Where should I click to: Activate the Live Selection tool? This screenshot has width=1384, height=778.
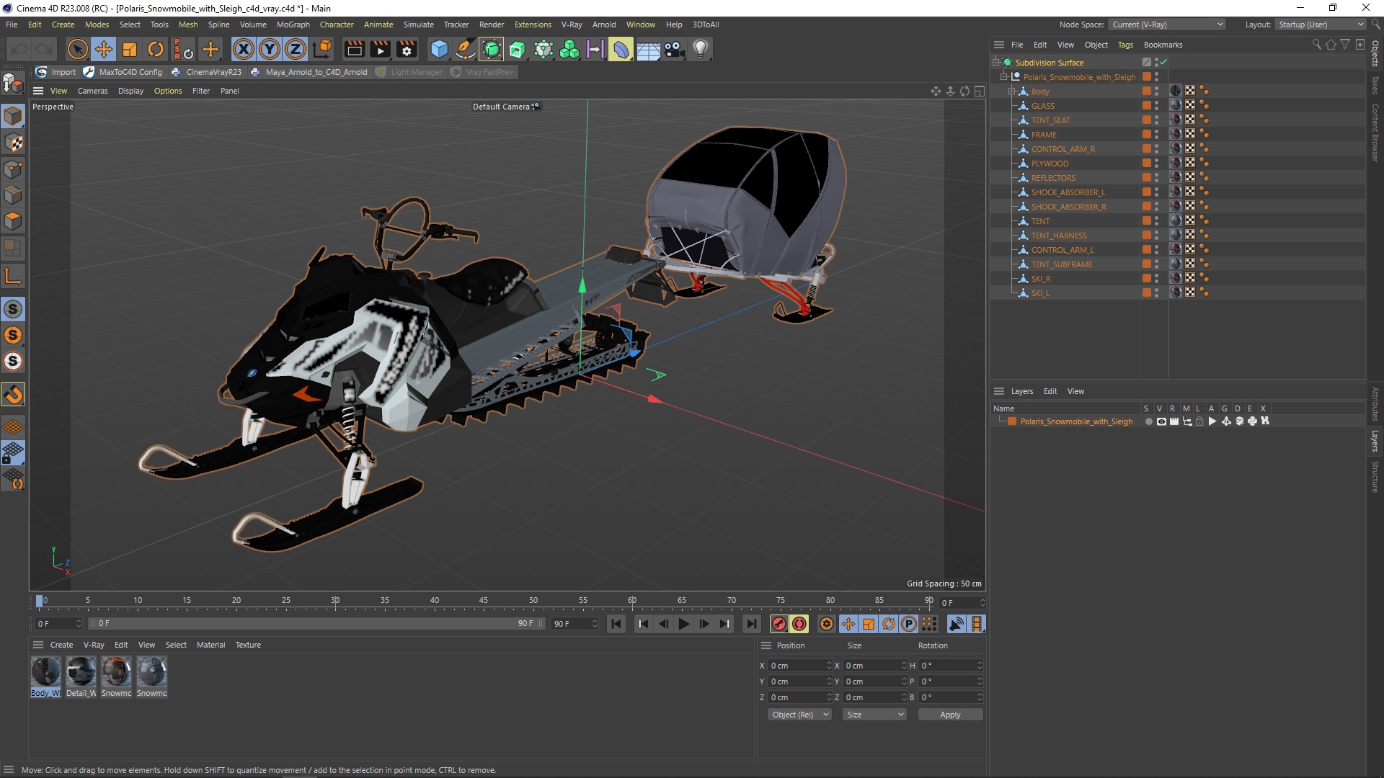pyautogui.click(x=77, y=49)
